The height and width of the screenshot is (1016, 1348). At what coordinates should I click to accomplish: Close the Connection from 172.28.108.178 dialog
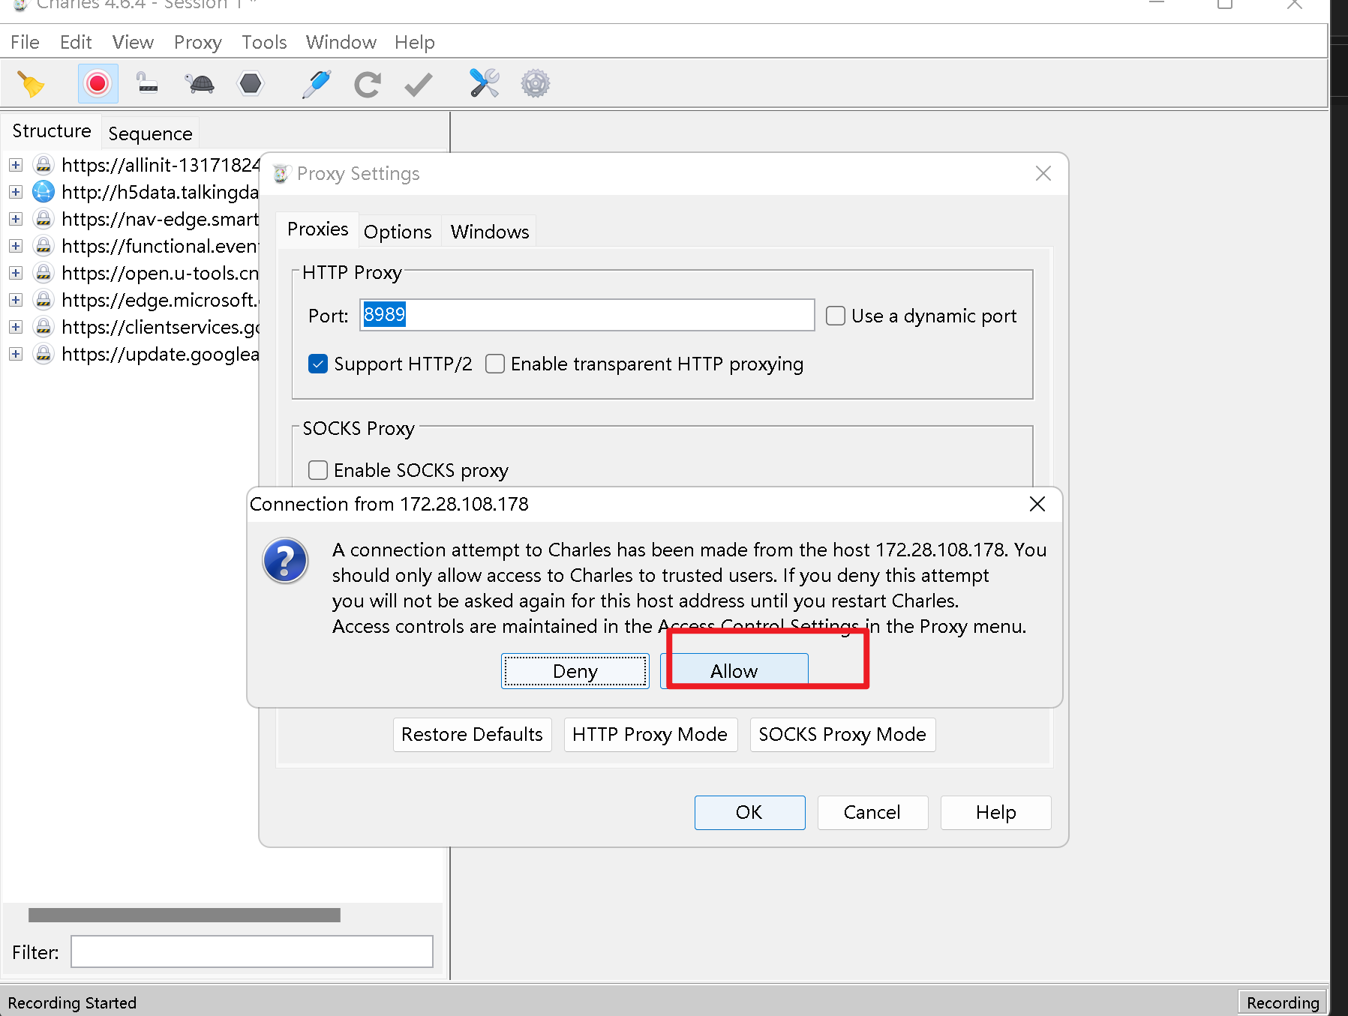pos(1037,504)
